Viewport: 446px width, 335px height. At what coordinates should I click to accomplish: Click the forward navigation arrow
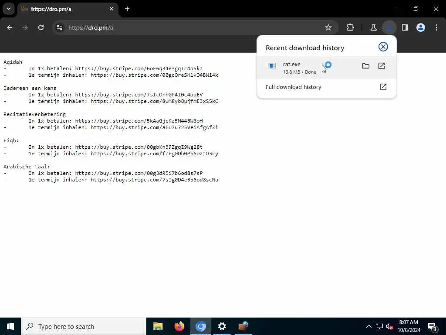[x=25, y=27]
